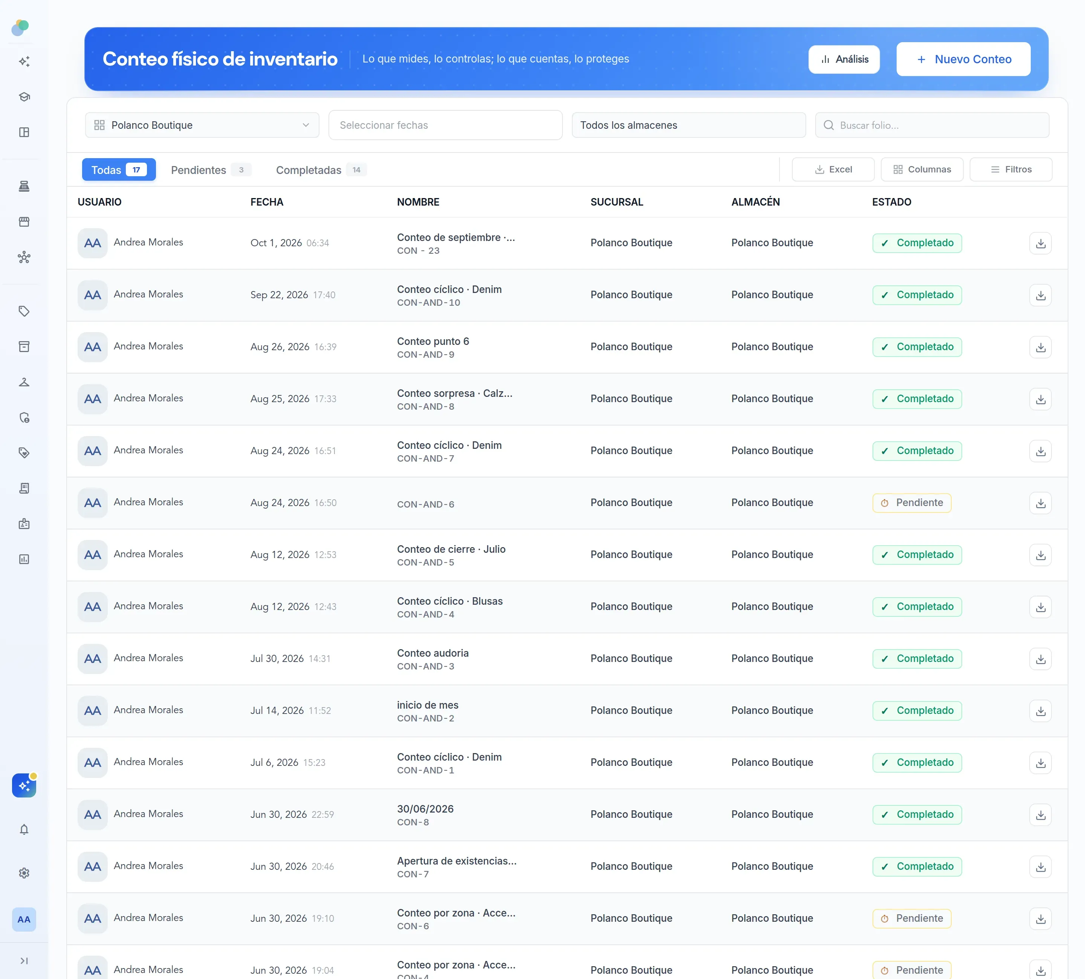This screenshot has width=1085, height=979.
Task: Open the receipt sidebar icon
Action: (x=24, y=488)
